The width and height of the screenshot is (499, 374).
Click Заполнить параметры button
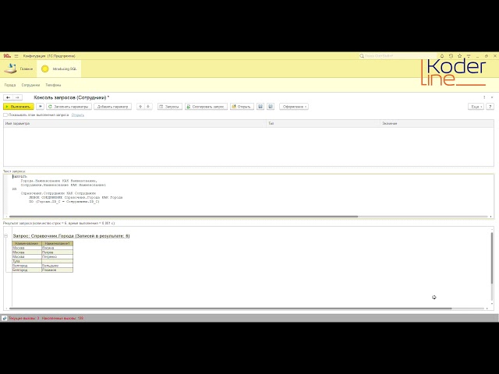(x=69, y=107)
